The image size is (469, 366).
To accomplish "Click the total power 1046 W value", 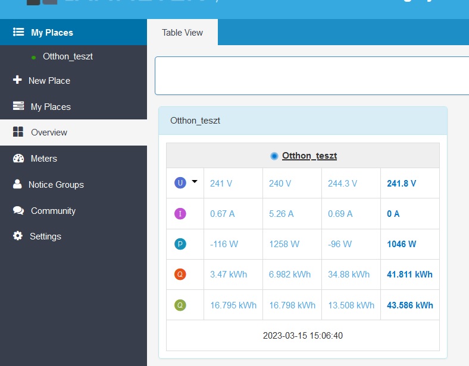I will click(401, 244).
